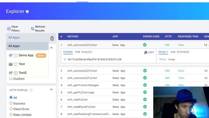Sort by the METHOD column header

click(x=73, y=36)
